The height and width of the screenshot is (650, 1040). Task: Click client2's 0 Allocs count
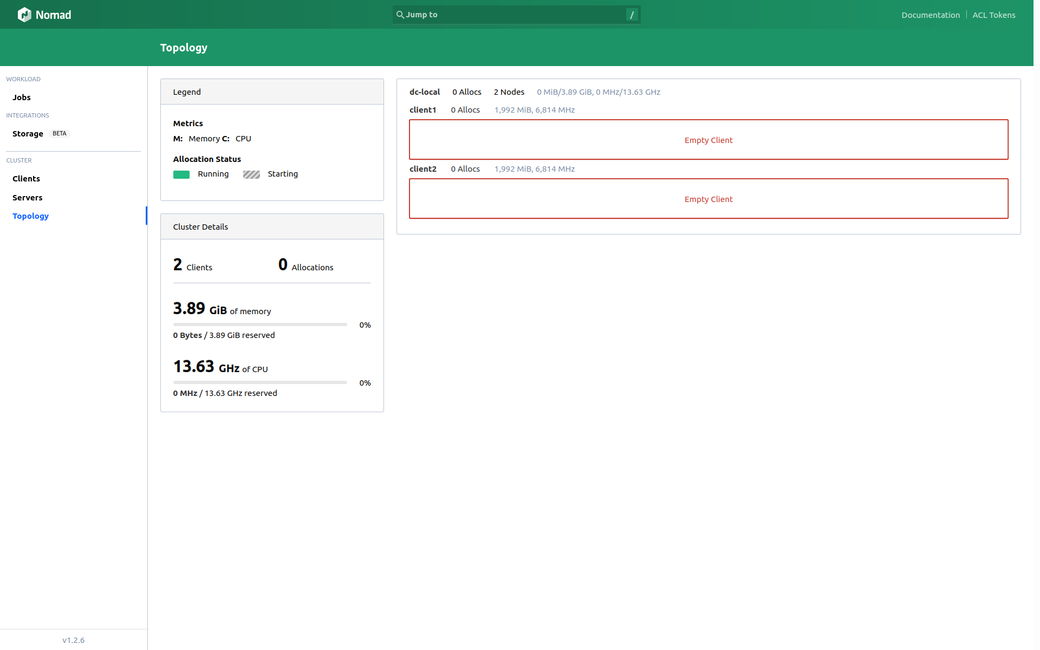pyautogui.click(x=465, y=169)
